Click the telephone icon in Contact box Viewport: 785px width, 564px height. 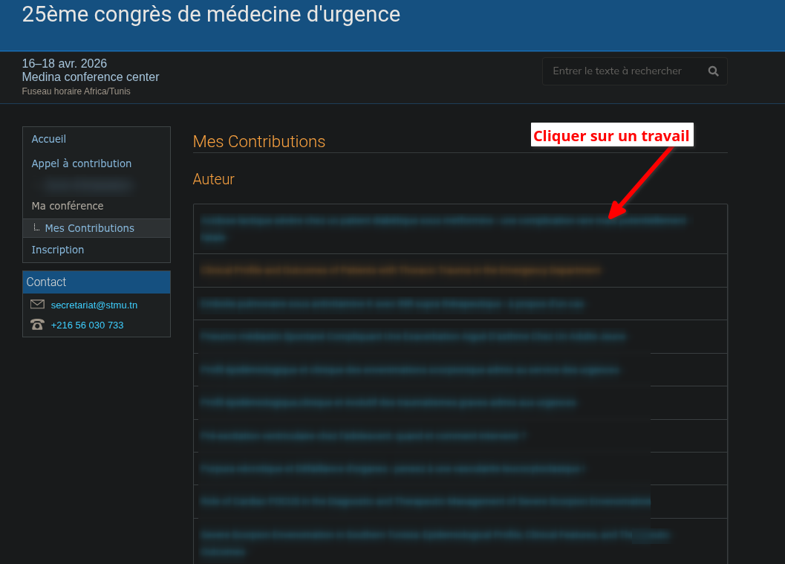[x=38, y=325]
